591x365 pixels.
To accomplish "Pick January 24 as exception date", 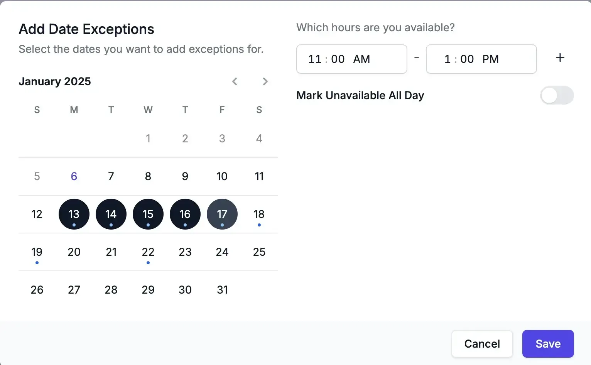I will coord(222,252).
